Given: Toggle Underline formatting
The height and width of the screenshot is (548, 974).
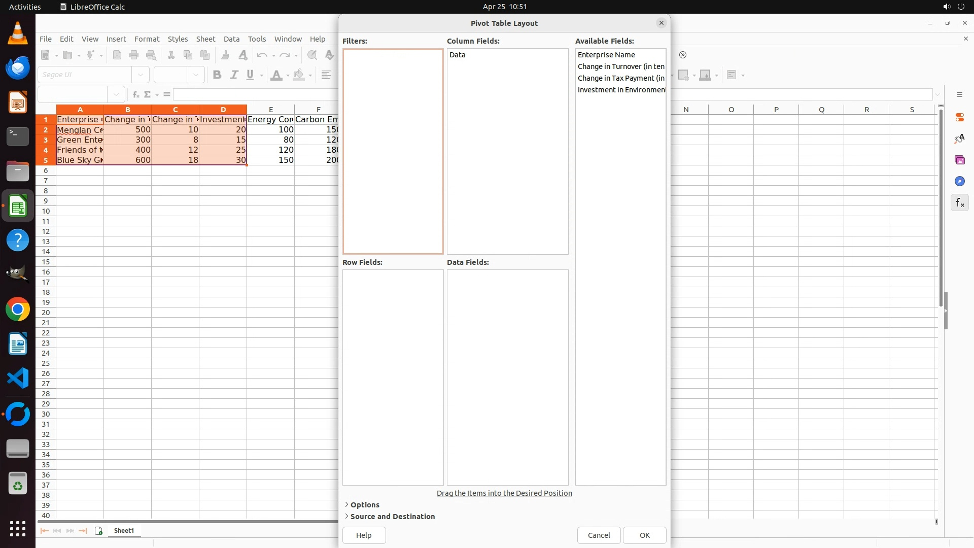Looking at the screenshot, I should point(250,75).
